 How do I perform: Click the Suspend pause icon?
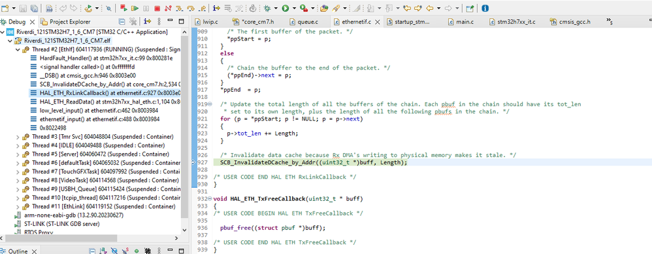click(x=146, y=8)
